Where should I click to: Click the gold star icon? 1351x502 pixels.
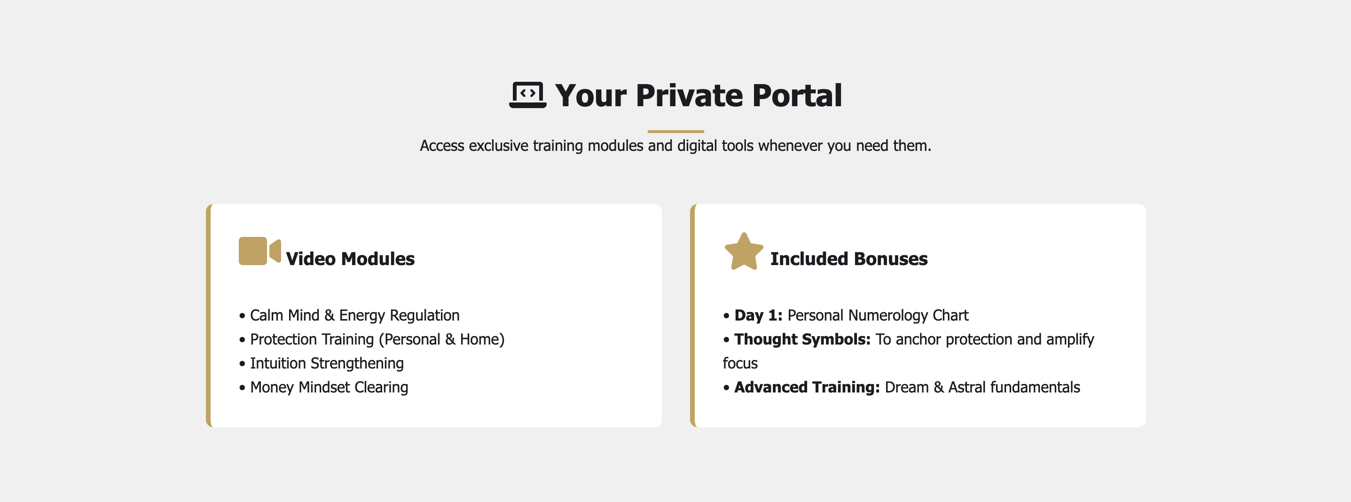click(744, 252)
